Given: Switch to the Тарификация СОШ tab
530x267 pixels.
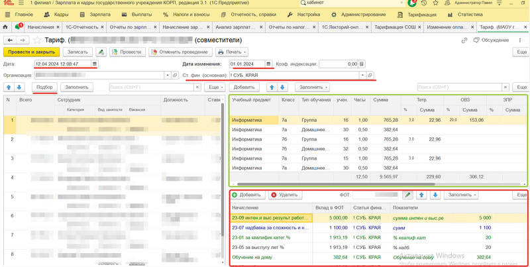Looking at the screenshot, I should [396, 27].
